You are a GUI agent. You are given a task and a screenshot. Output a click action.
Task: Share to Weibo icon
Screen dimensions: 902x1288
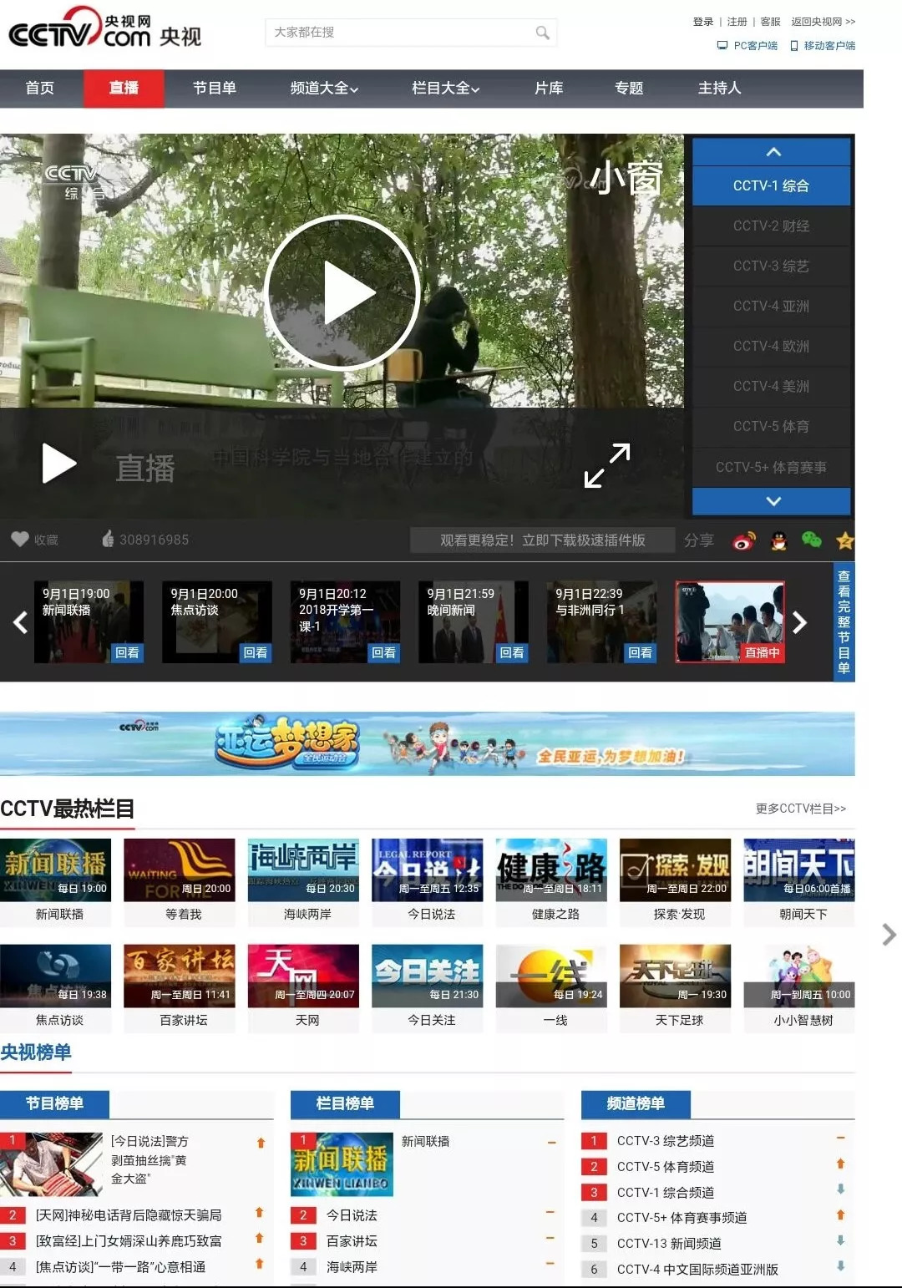pos(743,540)
